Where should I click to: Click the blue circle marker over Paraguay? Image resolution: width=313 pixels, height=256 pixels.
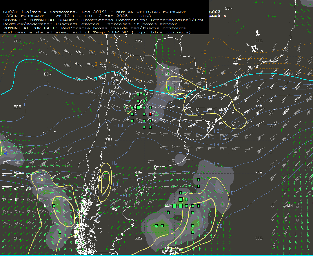coord(168,88)
